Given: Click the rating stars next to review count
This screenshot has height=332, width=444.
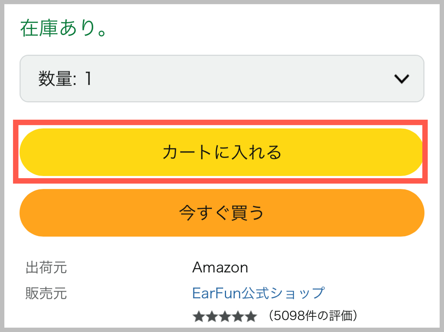Looking at the screenshot, I should [225, 316].
